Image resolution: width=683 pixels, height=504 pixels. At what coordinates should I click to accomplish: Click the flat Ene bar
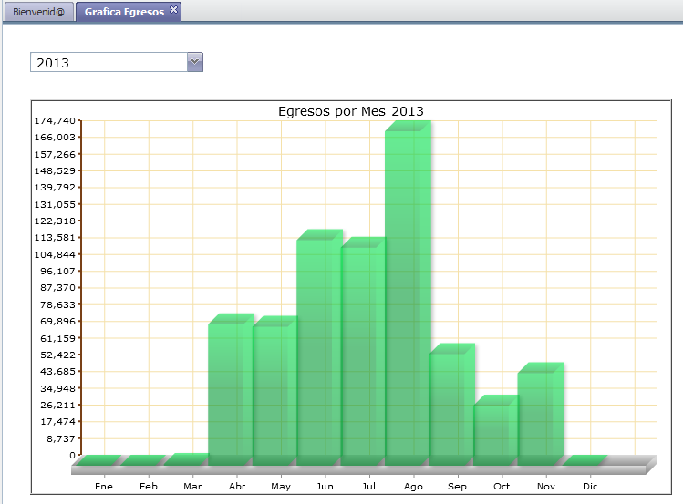(x=98, y=460)
